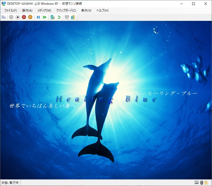Open the 表示(V) menu
The height and width of the screenshot is (186, 212).
coord(86,11)
